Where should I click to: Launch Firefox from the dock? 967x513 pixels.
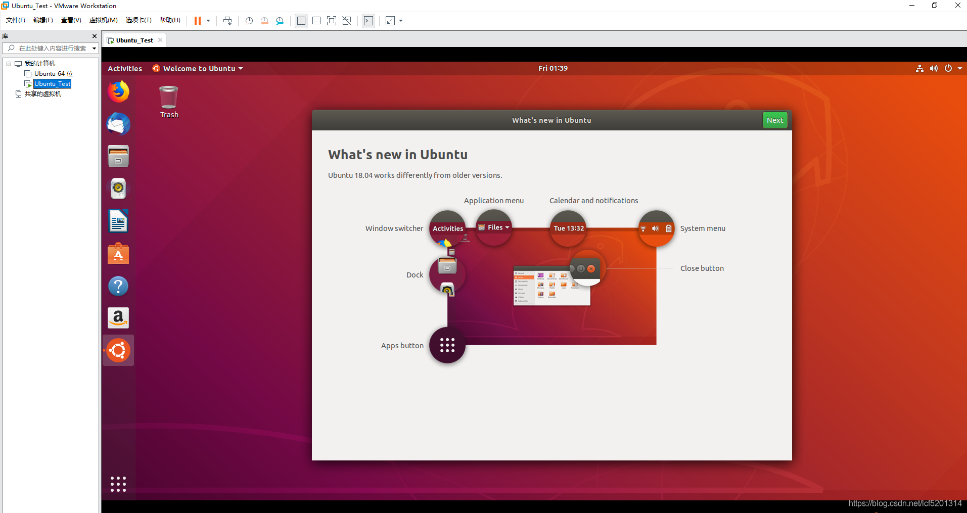pyautogui.click(x=118, y=92)
